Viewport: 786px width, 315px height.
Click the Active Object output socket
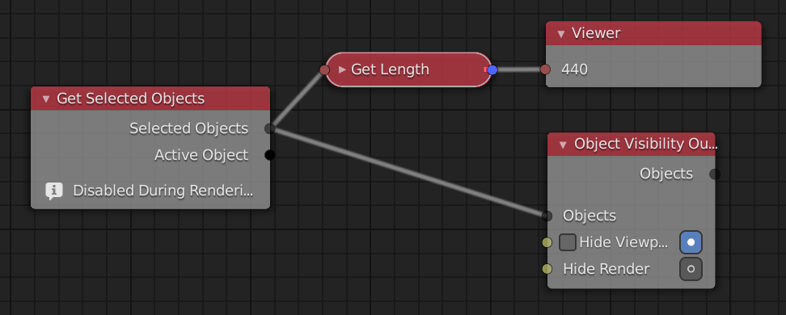pos(270,155)
